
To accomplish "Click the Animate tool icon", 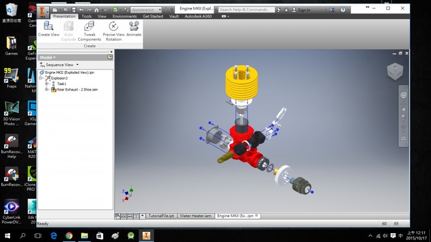I will point(134,29).
